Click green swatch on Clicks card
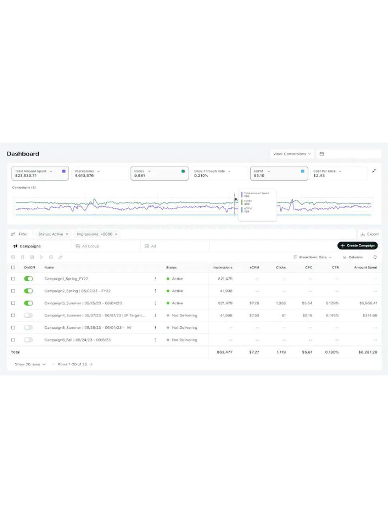This screenshot has width=388, height=518. 183,171
